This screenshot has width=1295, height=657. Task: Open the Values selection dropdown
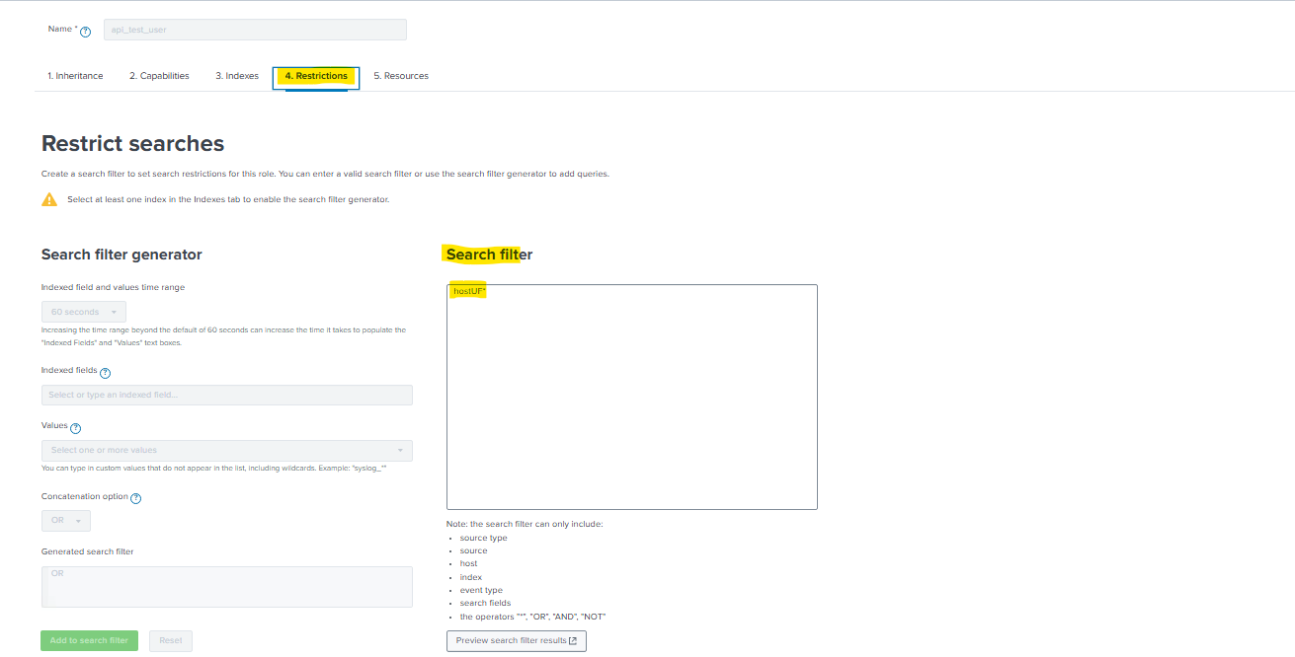[x=227, y=450]
